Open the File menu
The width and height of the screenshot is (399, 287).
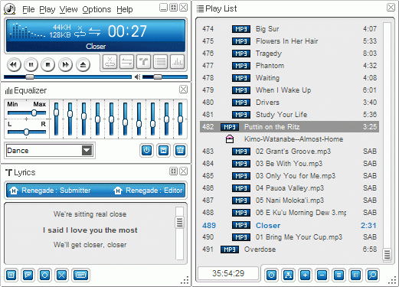(x=28, y=9)
